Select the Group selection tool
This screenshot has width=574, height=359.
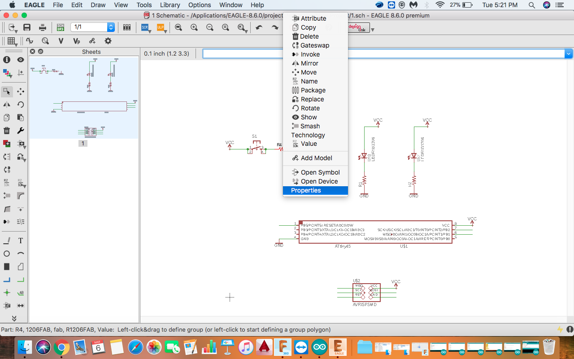[x=7, y=92]
